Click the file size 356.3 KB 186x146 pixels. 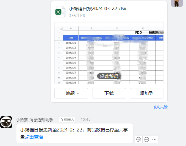click(x=77, y=16)
